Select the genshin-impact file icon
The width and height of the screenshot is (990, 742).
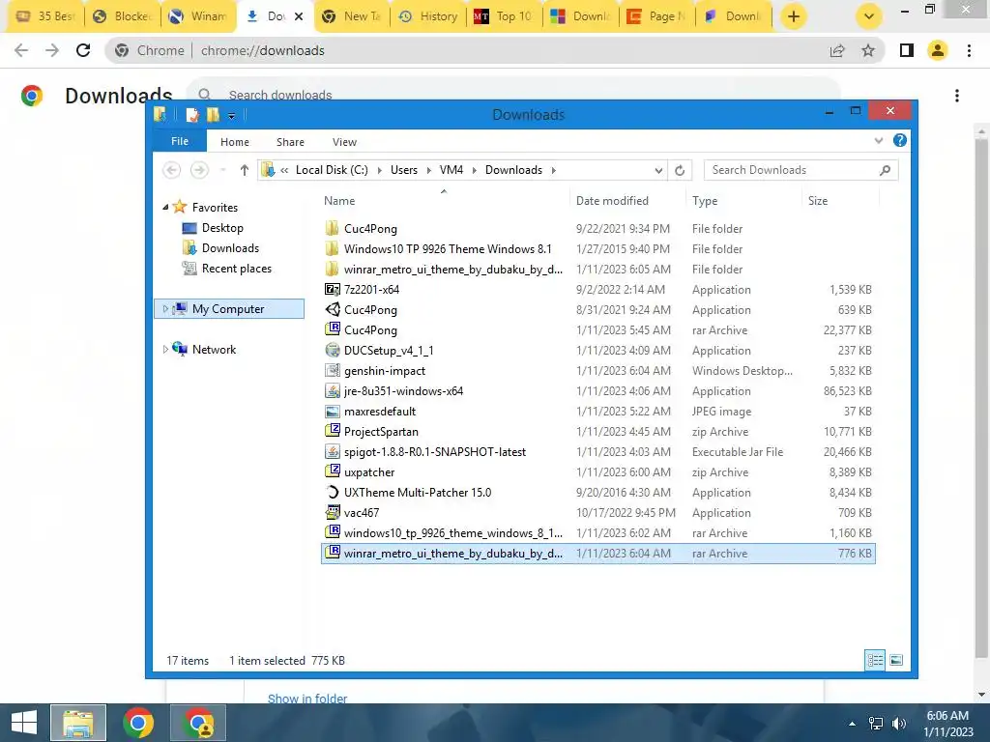333,370
